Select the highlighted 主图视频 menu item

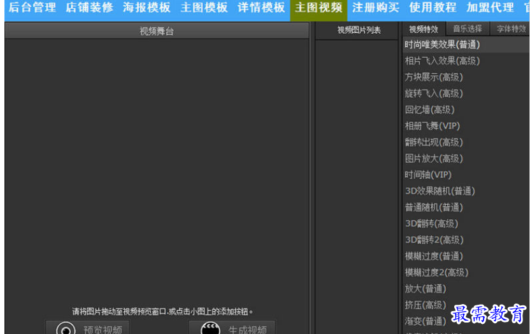[319, 9]
